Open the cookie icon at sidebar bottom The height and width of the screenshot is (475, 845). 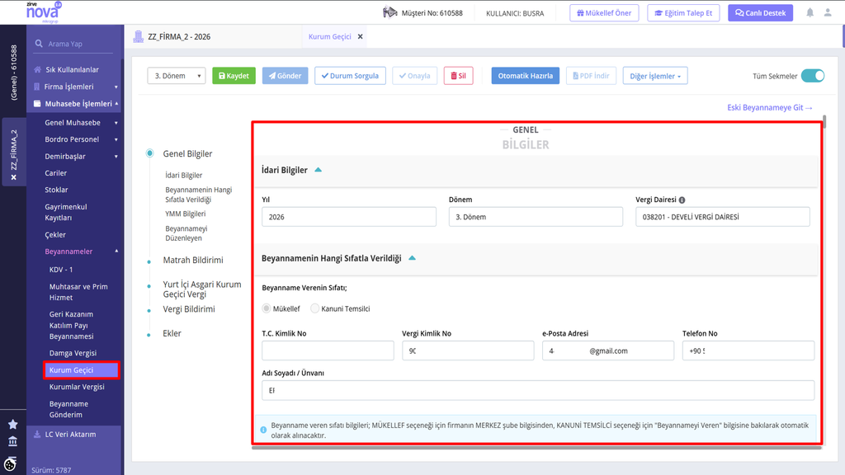tap(10, 463)
